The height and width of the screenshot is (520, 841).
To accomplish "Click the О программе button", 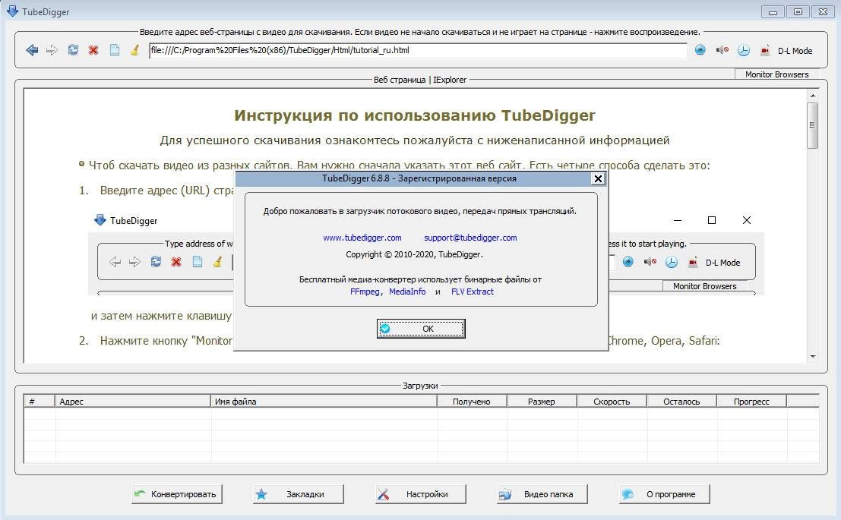I will [665, 494].
